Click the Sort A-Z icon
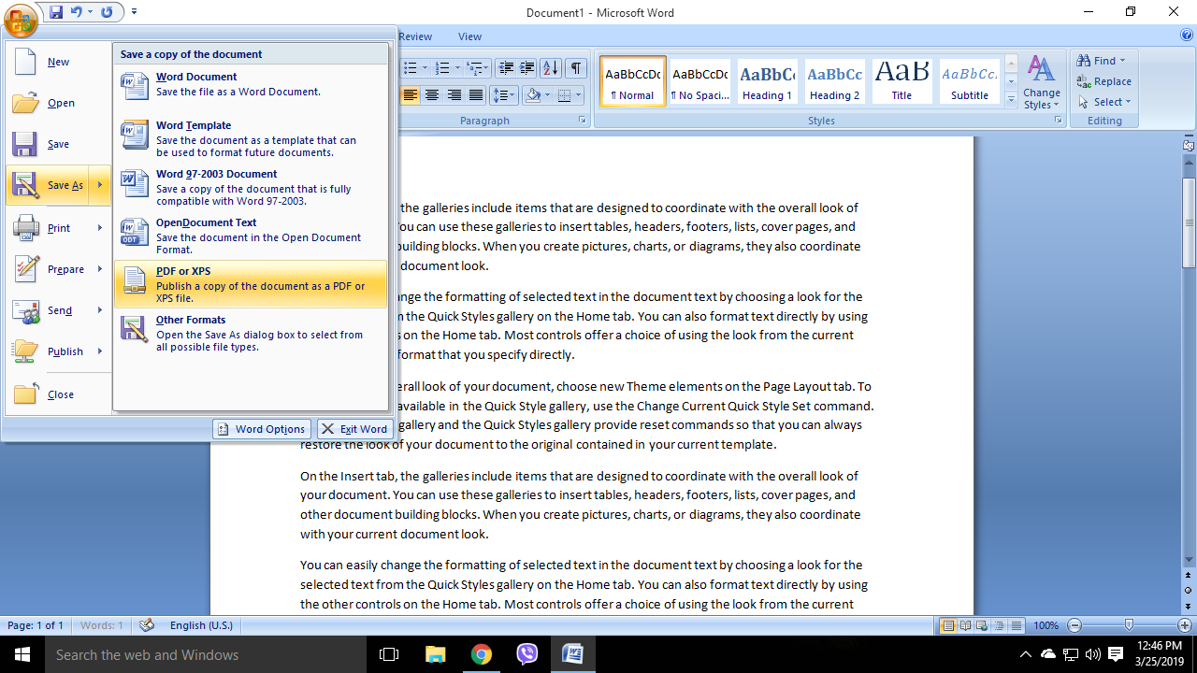This screenshot has width=1197, height=673. coord(551,68)
